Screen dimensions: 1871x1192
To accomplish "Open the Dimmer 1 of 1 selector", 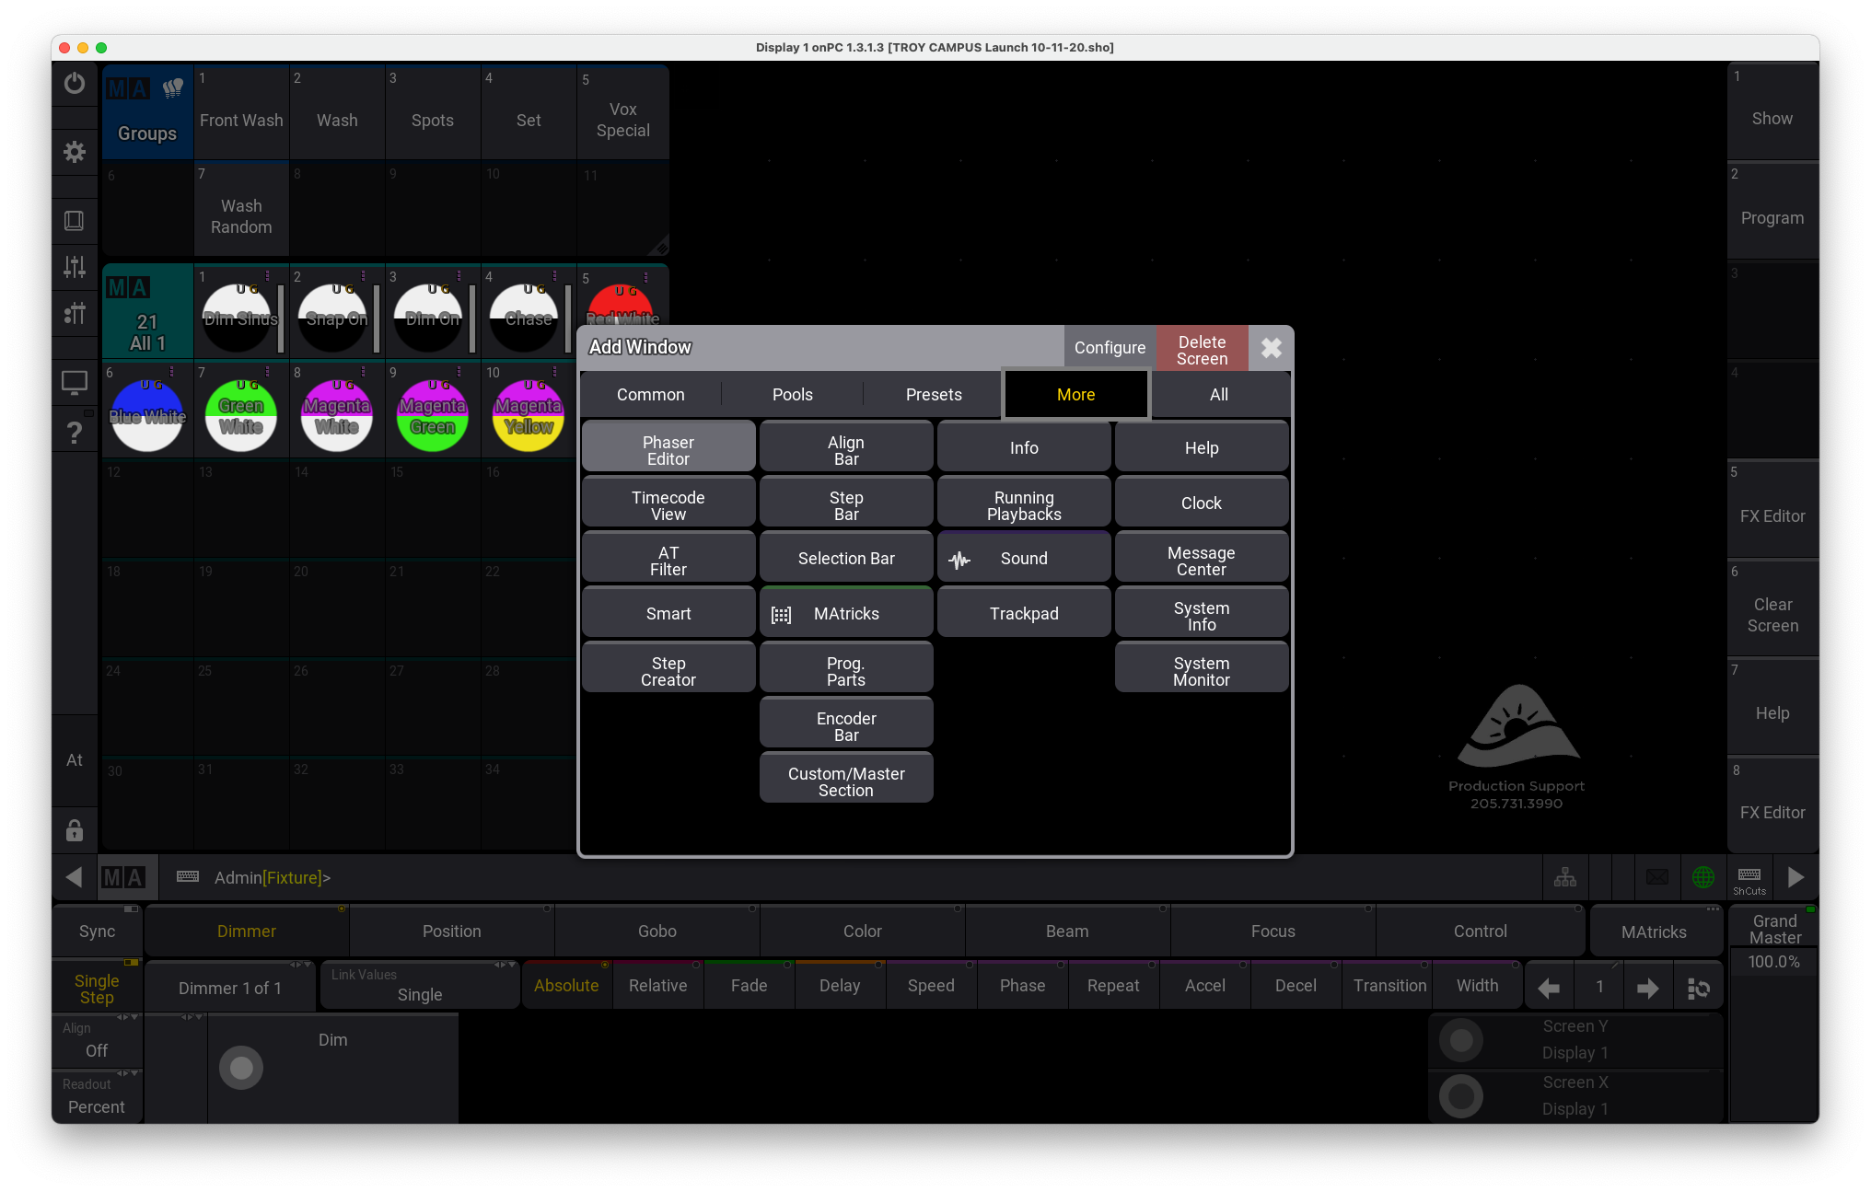I will (230, 988).
